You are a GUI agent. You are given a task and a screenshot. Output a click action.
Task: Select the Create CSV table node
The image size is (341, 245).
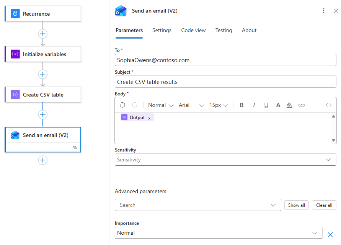click(43, 95)
